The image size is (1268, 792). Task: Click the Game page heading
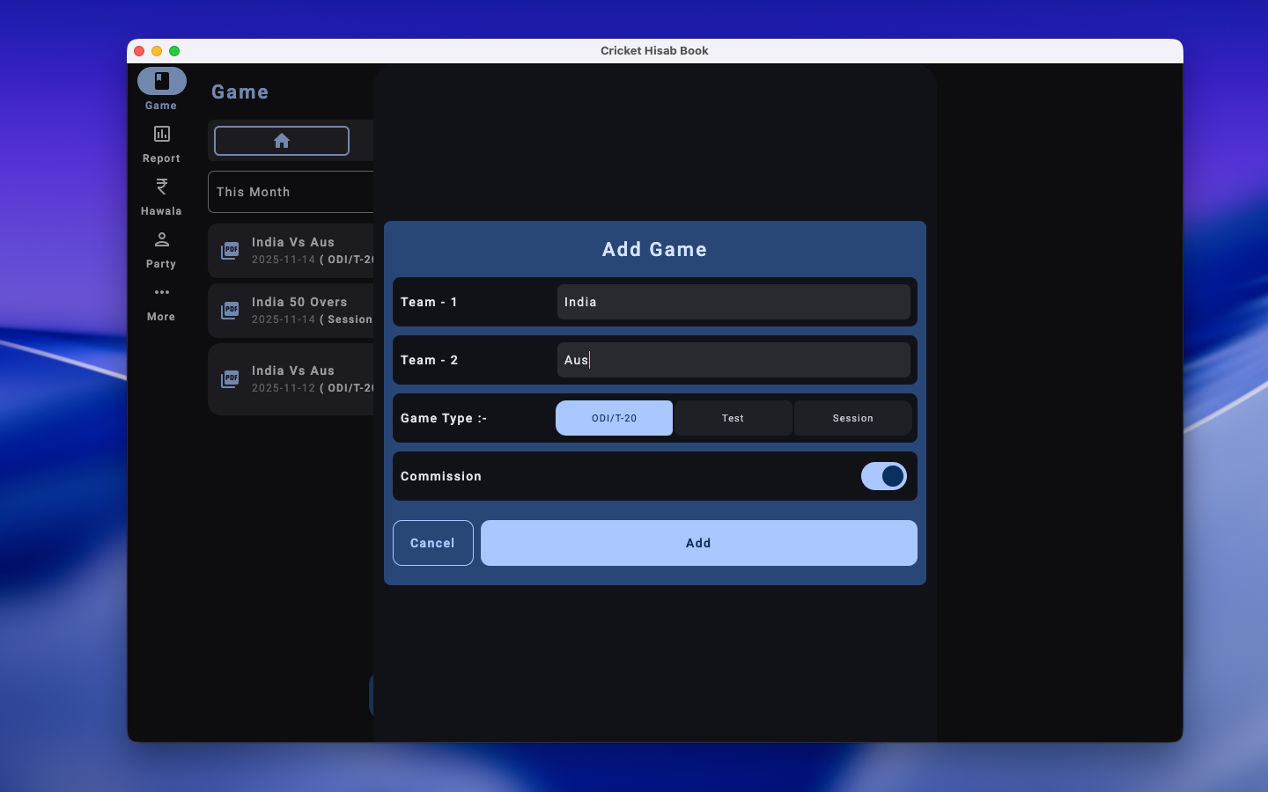[240, 92]
